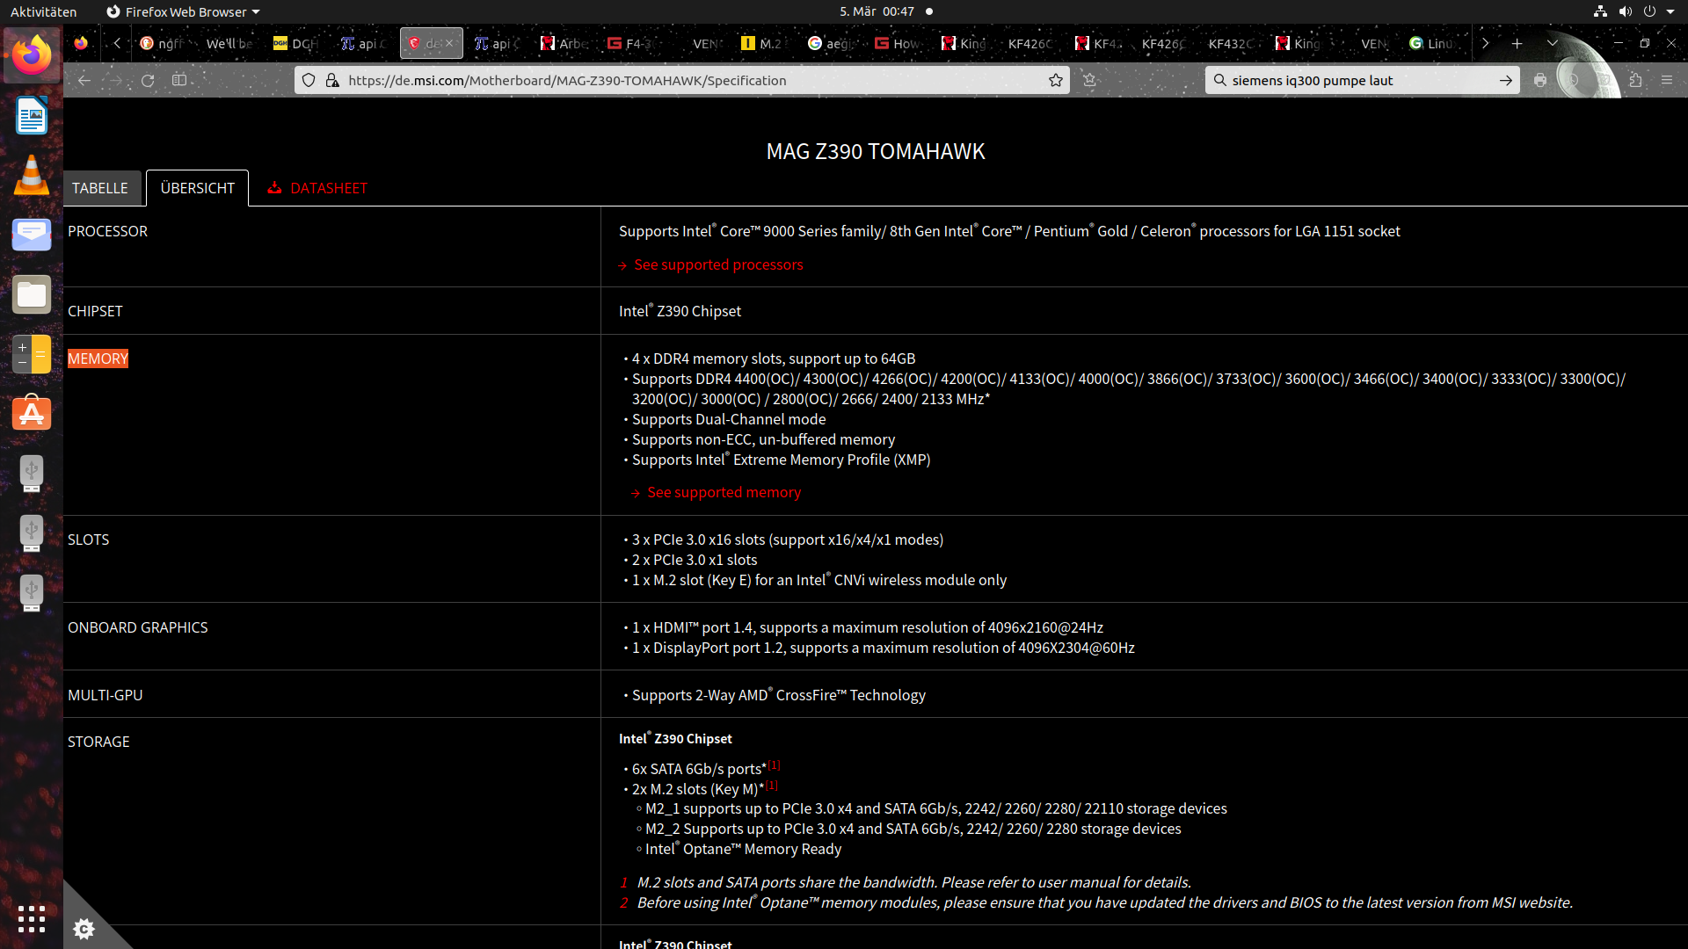
Task: Open the Firefox Web Browser app menu
Action: point(183,11)
